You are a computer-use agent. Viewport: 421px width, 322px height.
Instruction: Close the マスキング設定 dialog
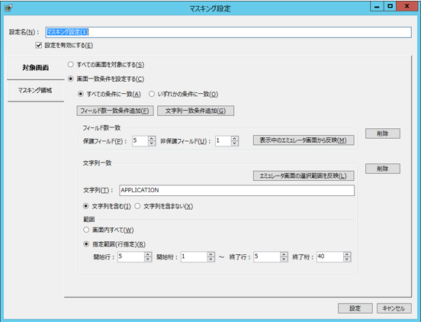pyautogui.click(x=407, y=6)
